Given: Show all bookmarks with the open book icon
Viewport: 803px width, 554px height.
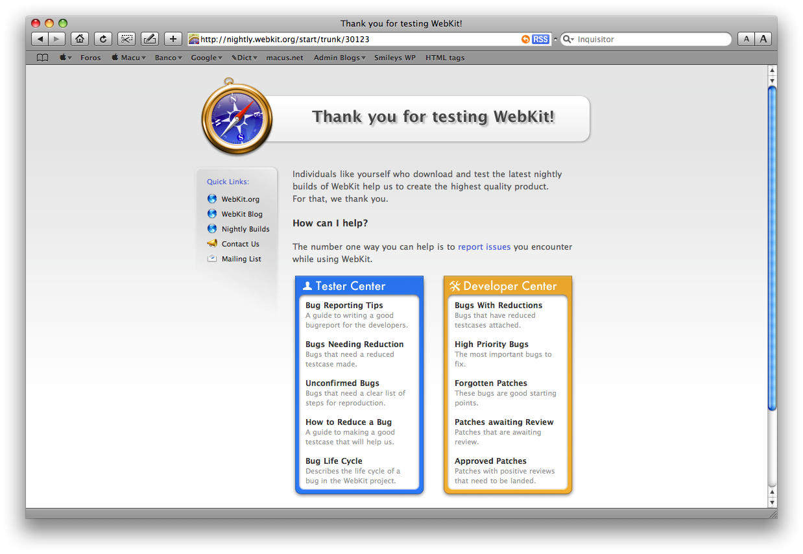Looking at the screenshot, I should (x=42, y=58).
